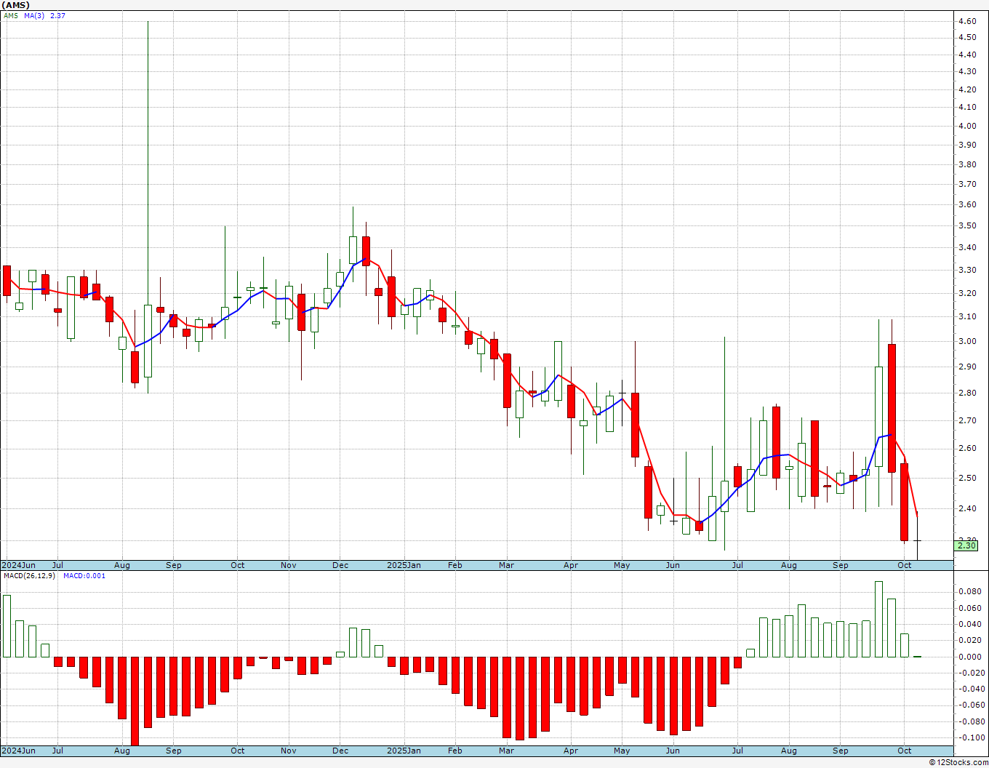Click the 3.30 price axis label
Screen dimensions: 989x768
click(x=967, y=271)
